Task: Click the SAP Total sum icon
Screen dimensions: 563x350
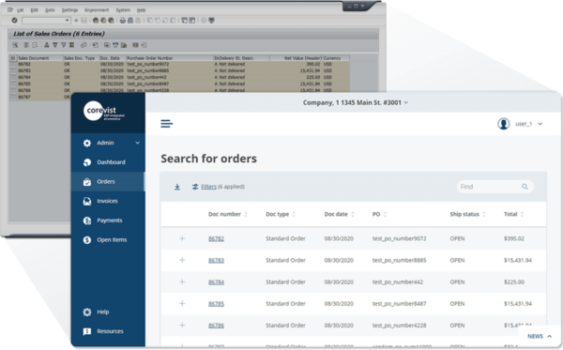Action: pos(71,45)
